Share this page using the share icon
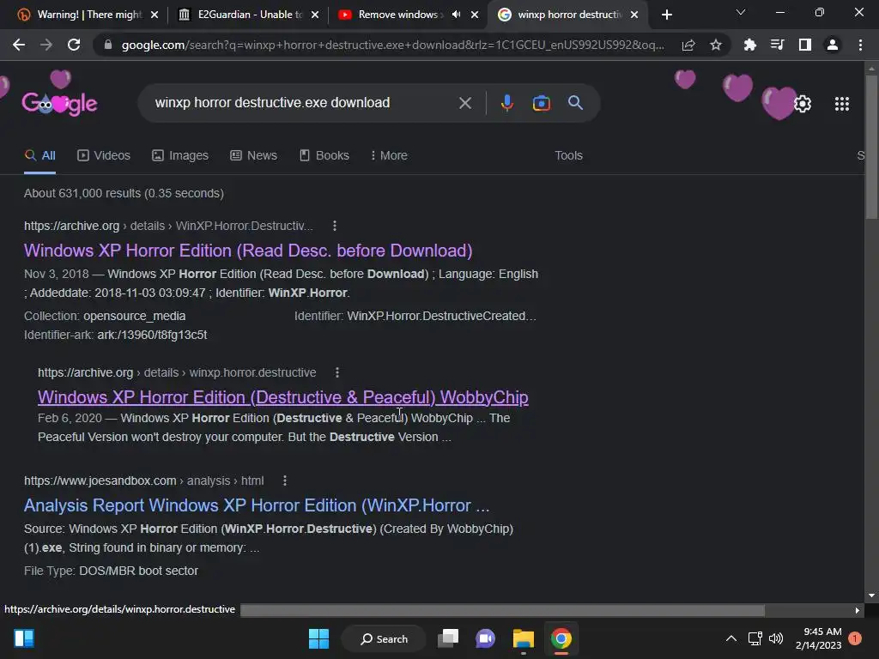Screen dimensions: 879x659 688,45
